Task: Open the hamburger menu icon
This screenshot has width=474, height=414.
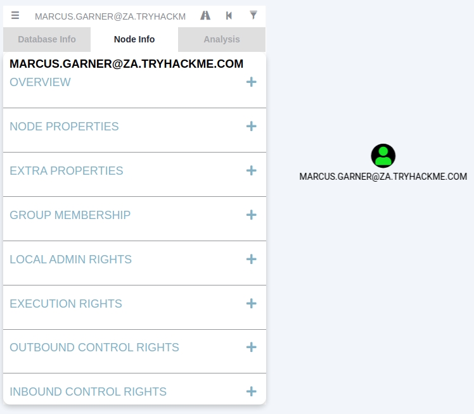Action: 15,16
